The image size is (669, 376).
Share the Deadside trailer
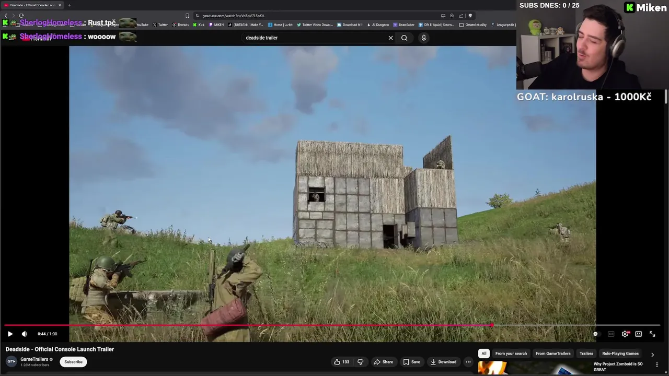[383, 362]
